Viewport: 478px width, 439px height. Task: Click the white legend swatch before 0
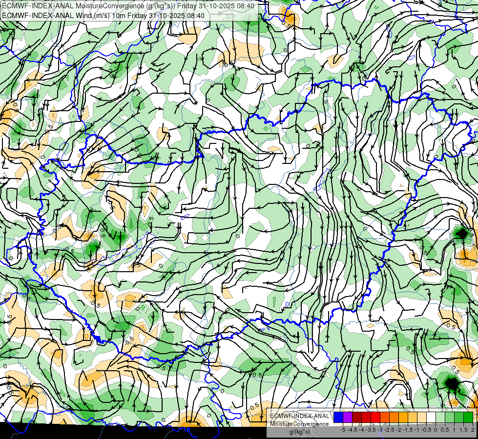(431, 417)
